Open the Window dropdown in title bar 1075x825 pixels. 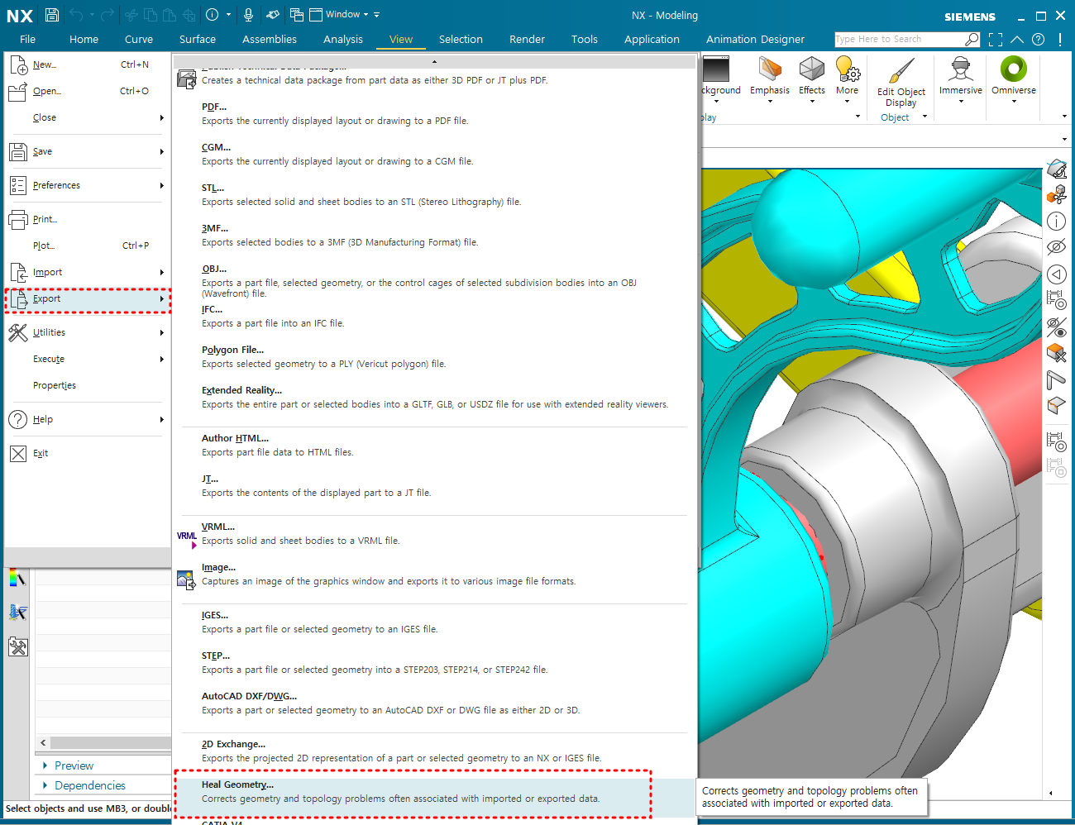pos(346,15)
